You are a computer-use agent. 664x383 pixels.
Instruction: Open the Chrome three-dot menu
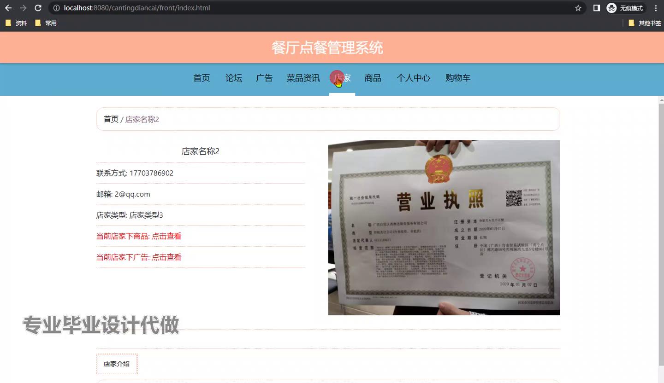coord(656,8)
